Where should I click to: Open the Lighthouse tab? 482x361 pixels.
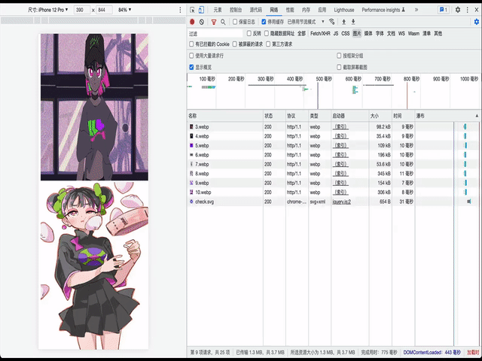pyautogui.click(x=344, y=10)
